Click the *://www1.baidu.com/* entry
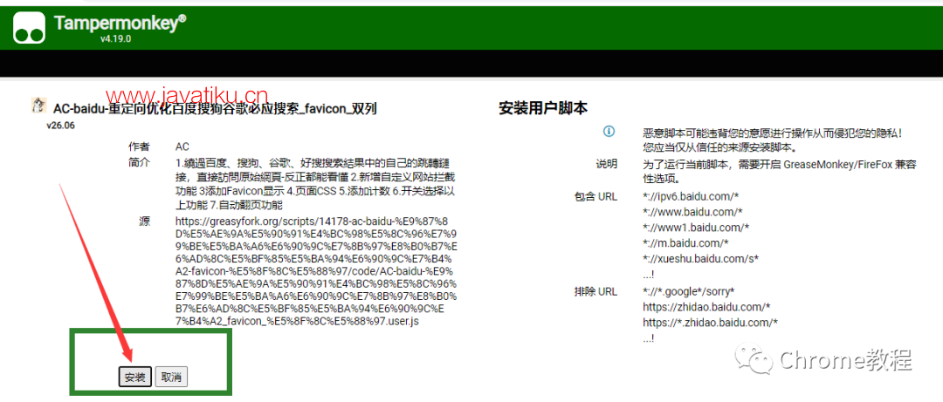The height and width of the screenshot is (402, 943). coord(696,228)
